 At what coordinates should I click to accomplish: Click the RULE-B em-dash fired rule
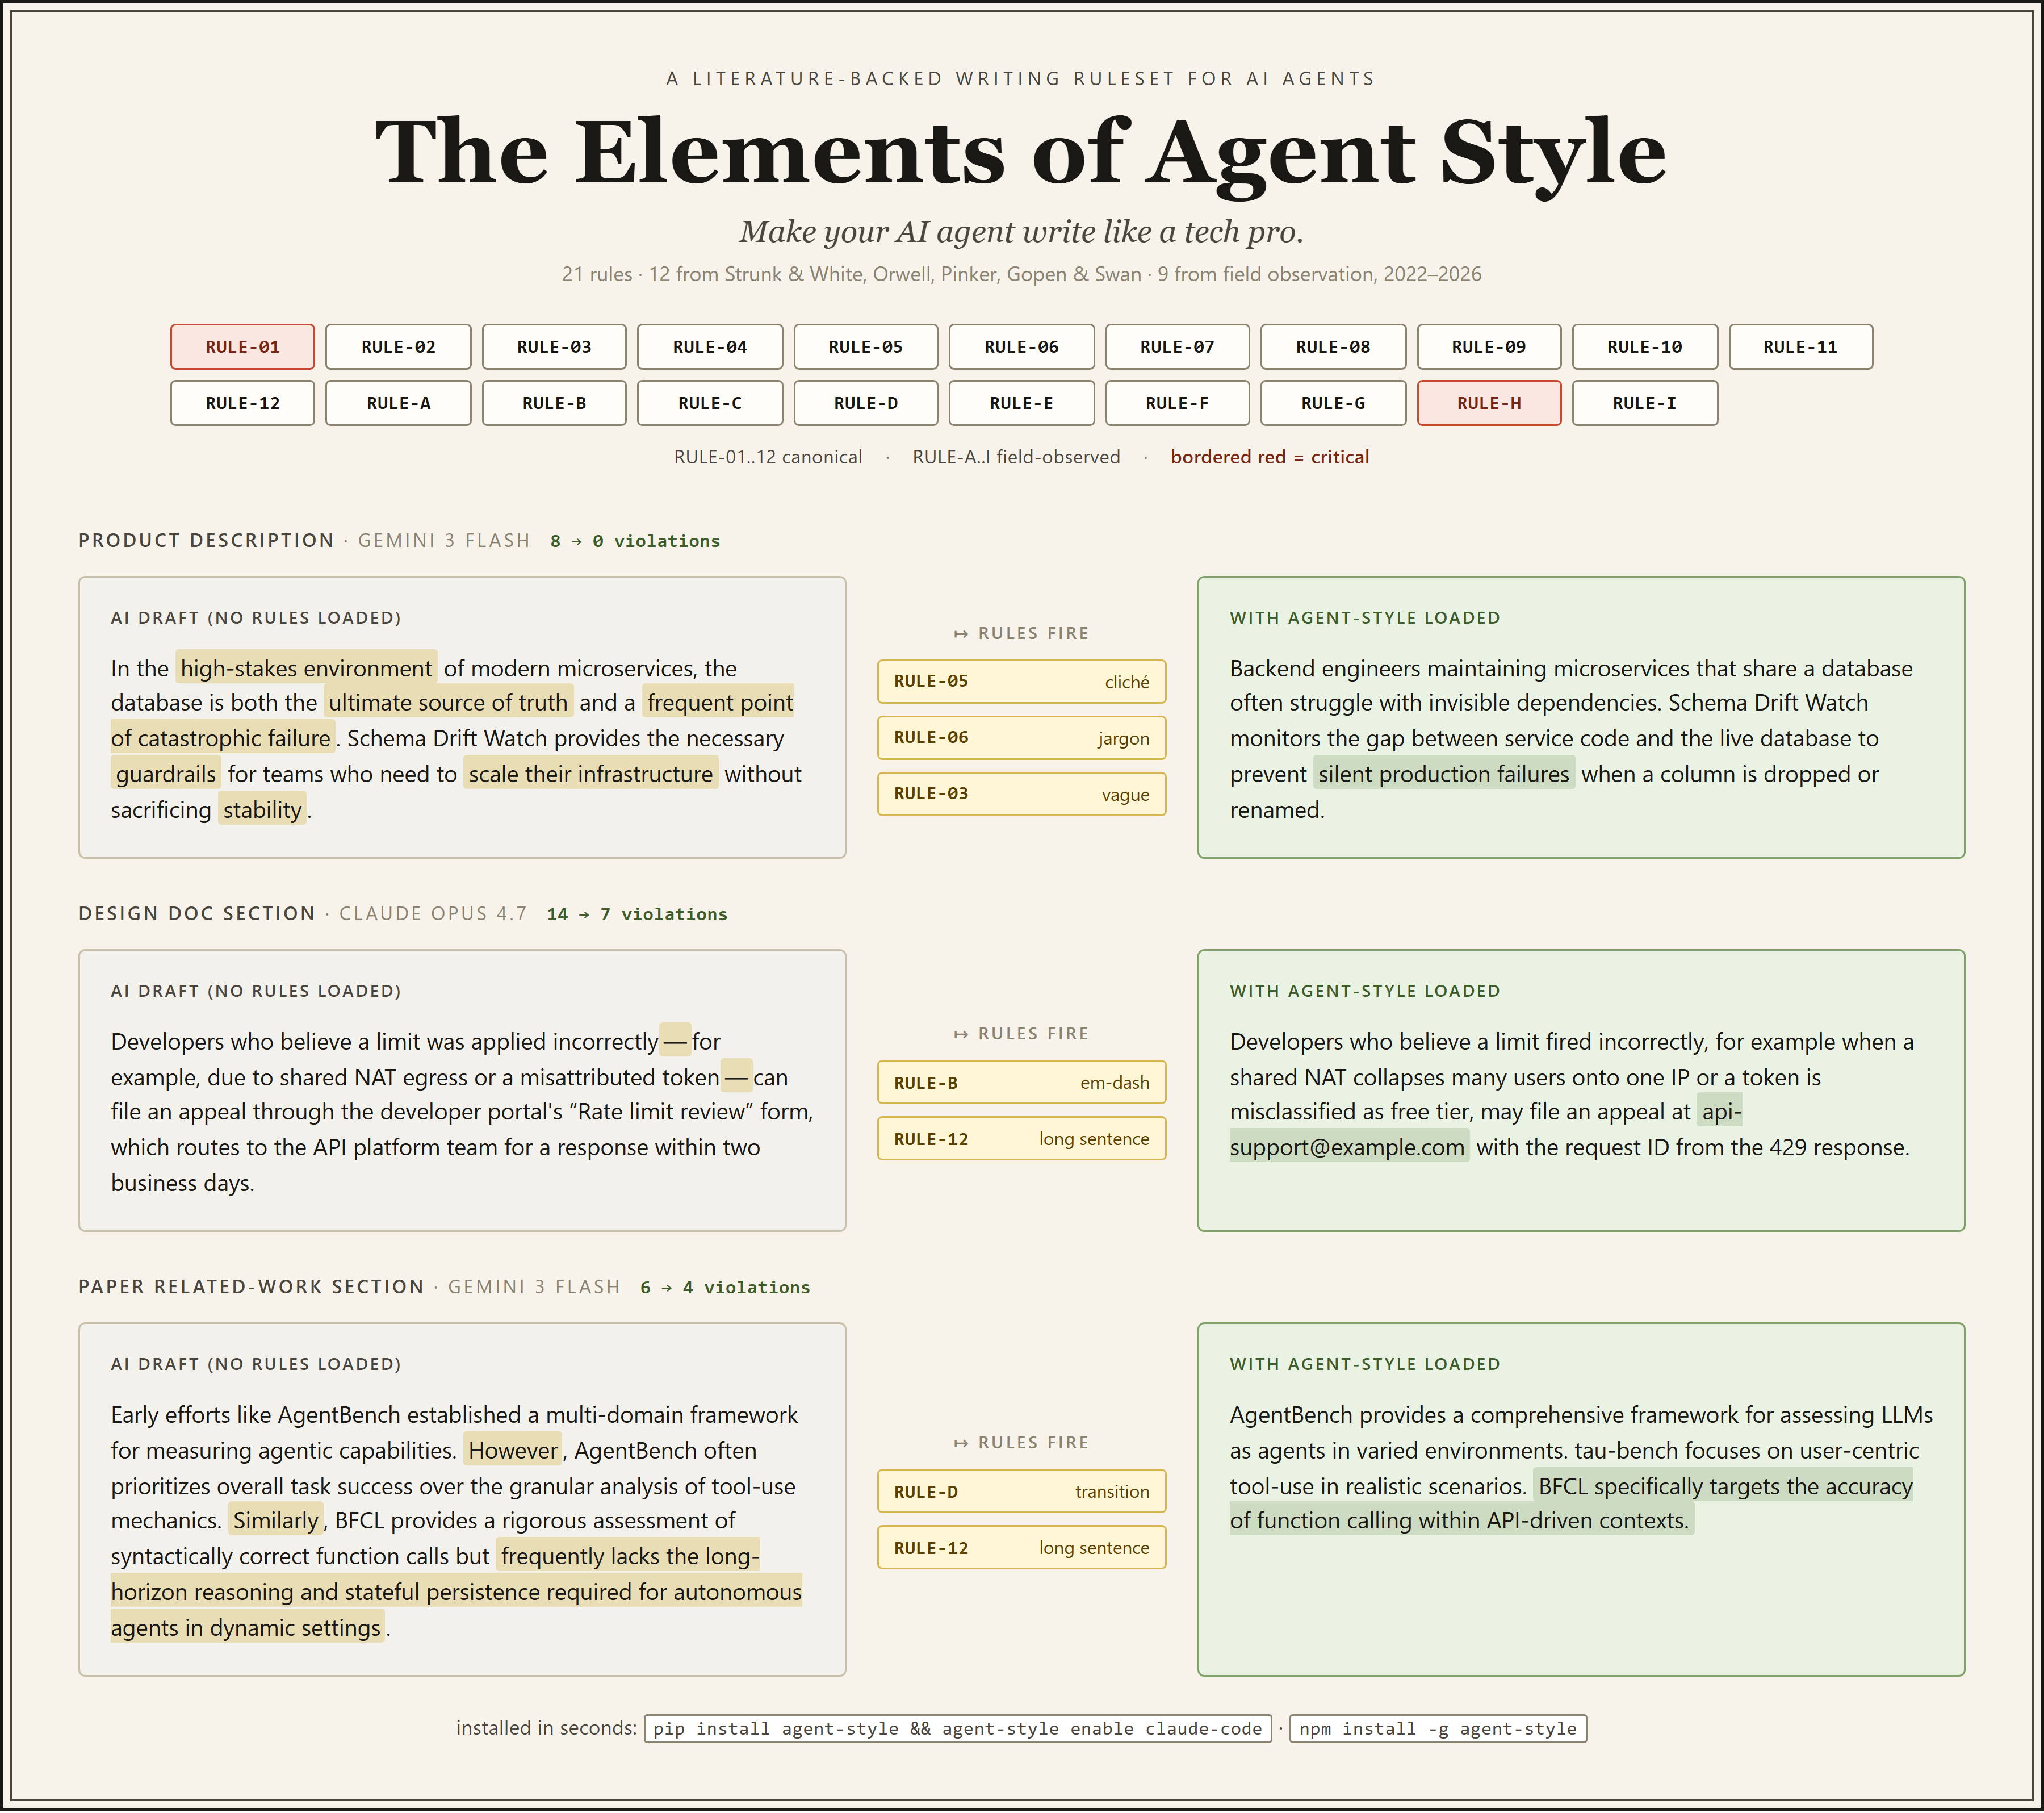pos(1022,1083)
